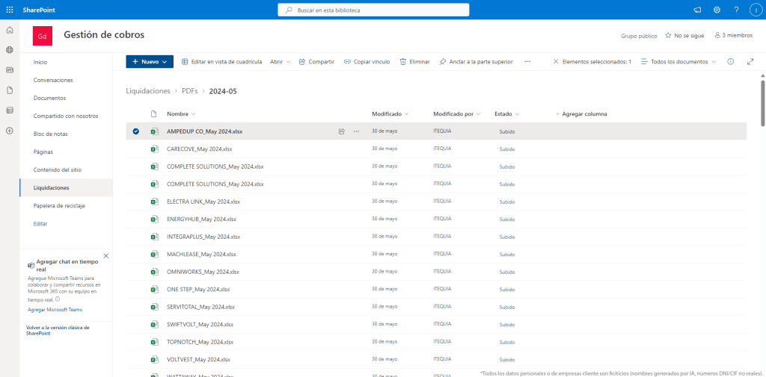Viewport: 766px width, 377px height.
Task: Expand content to full screen with the arrows icon
Action: click(x=750, y=62)
